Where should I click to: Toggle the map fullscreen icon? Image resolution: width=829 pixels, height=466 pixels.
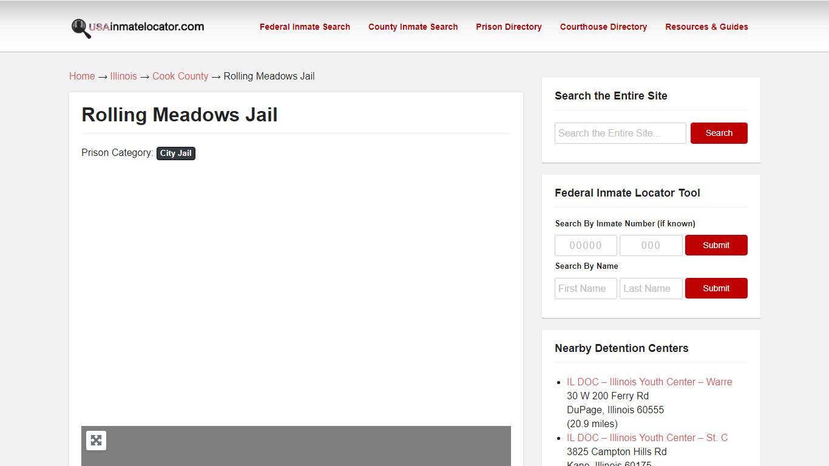[96, 441]
